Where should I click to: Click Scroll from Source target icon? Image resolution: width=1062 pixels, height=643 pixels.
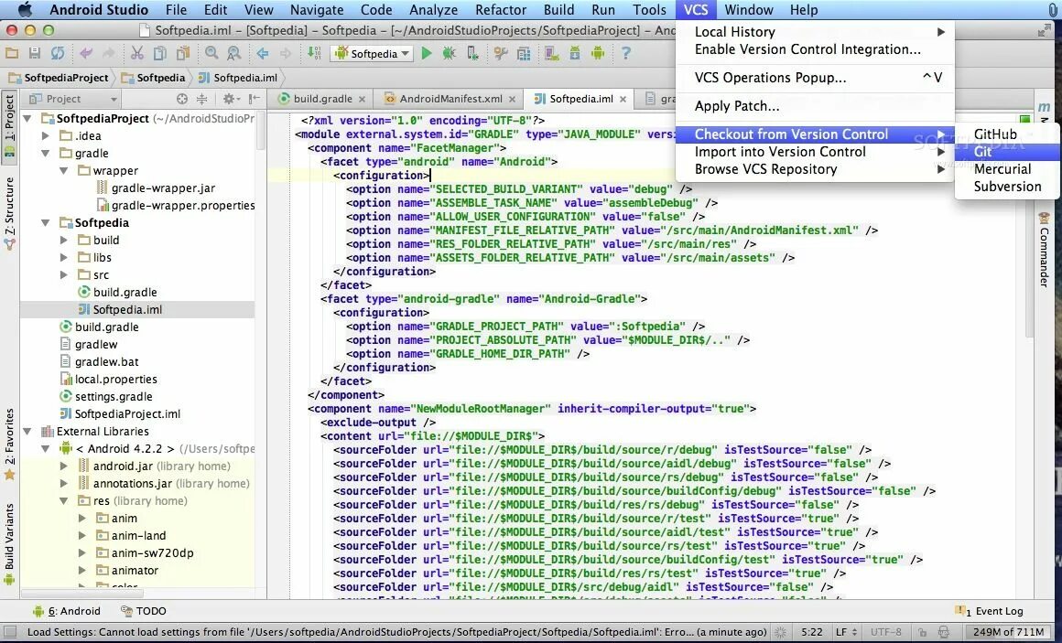181,99
